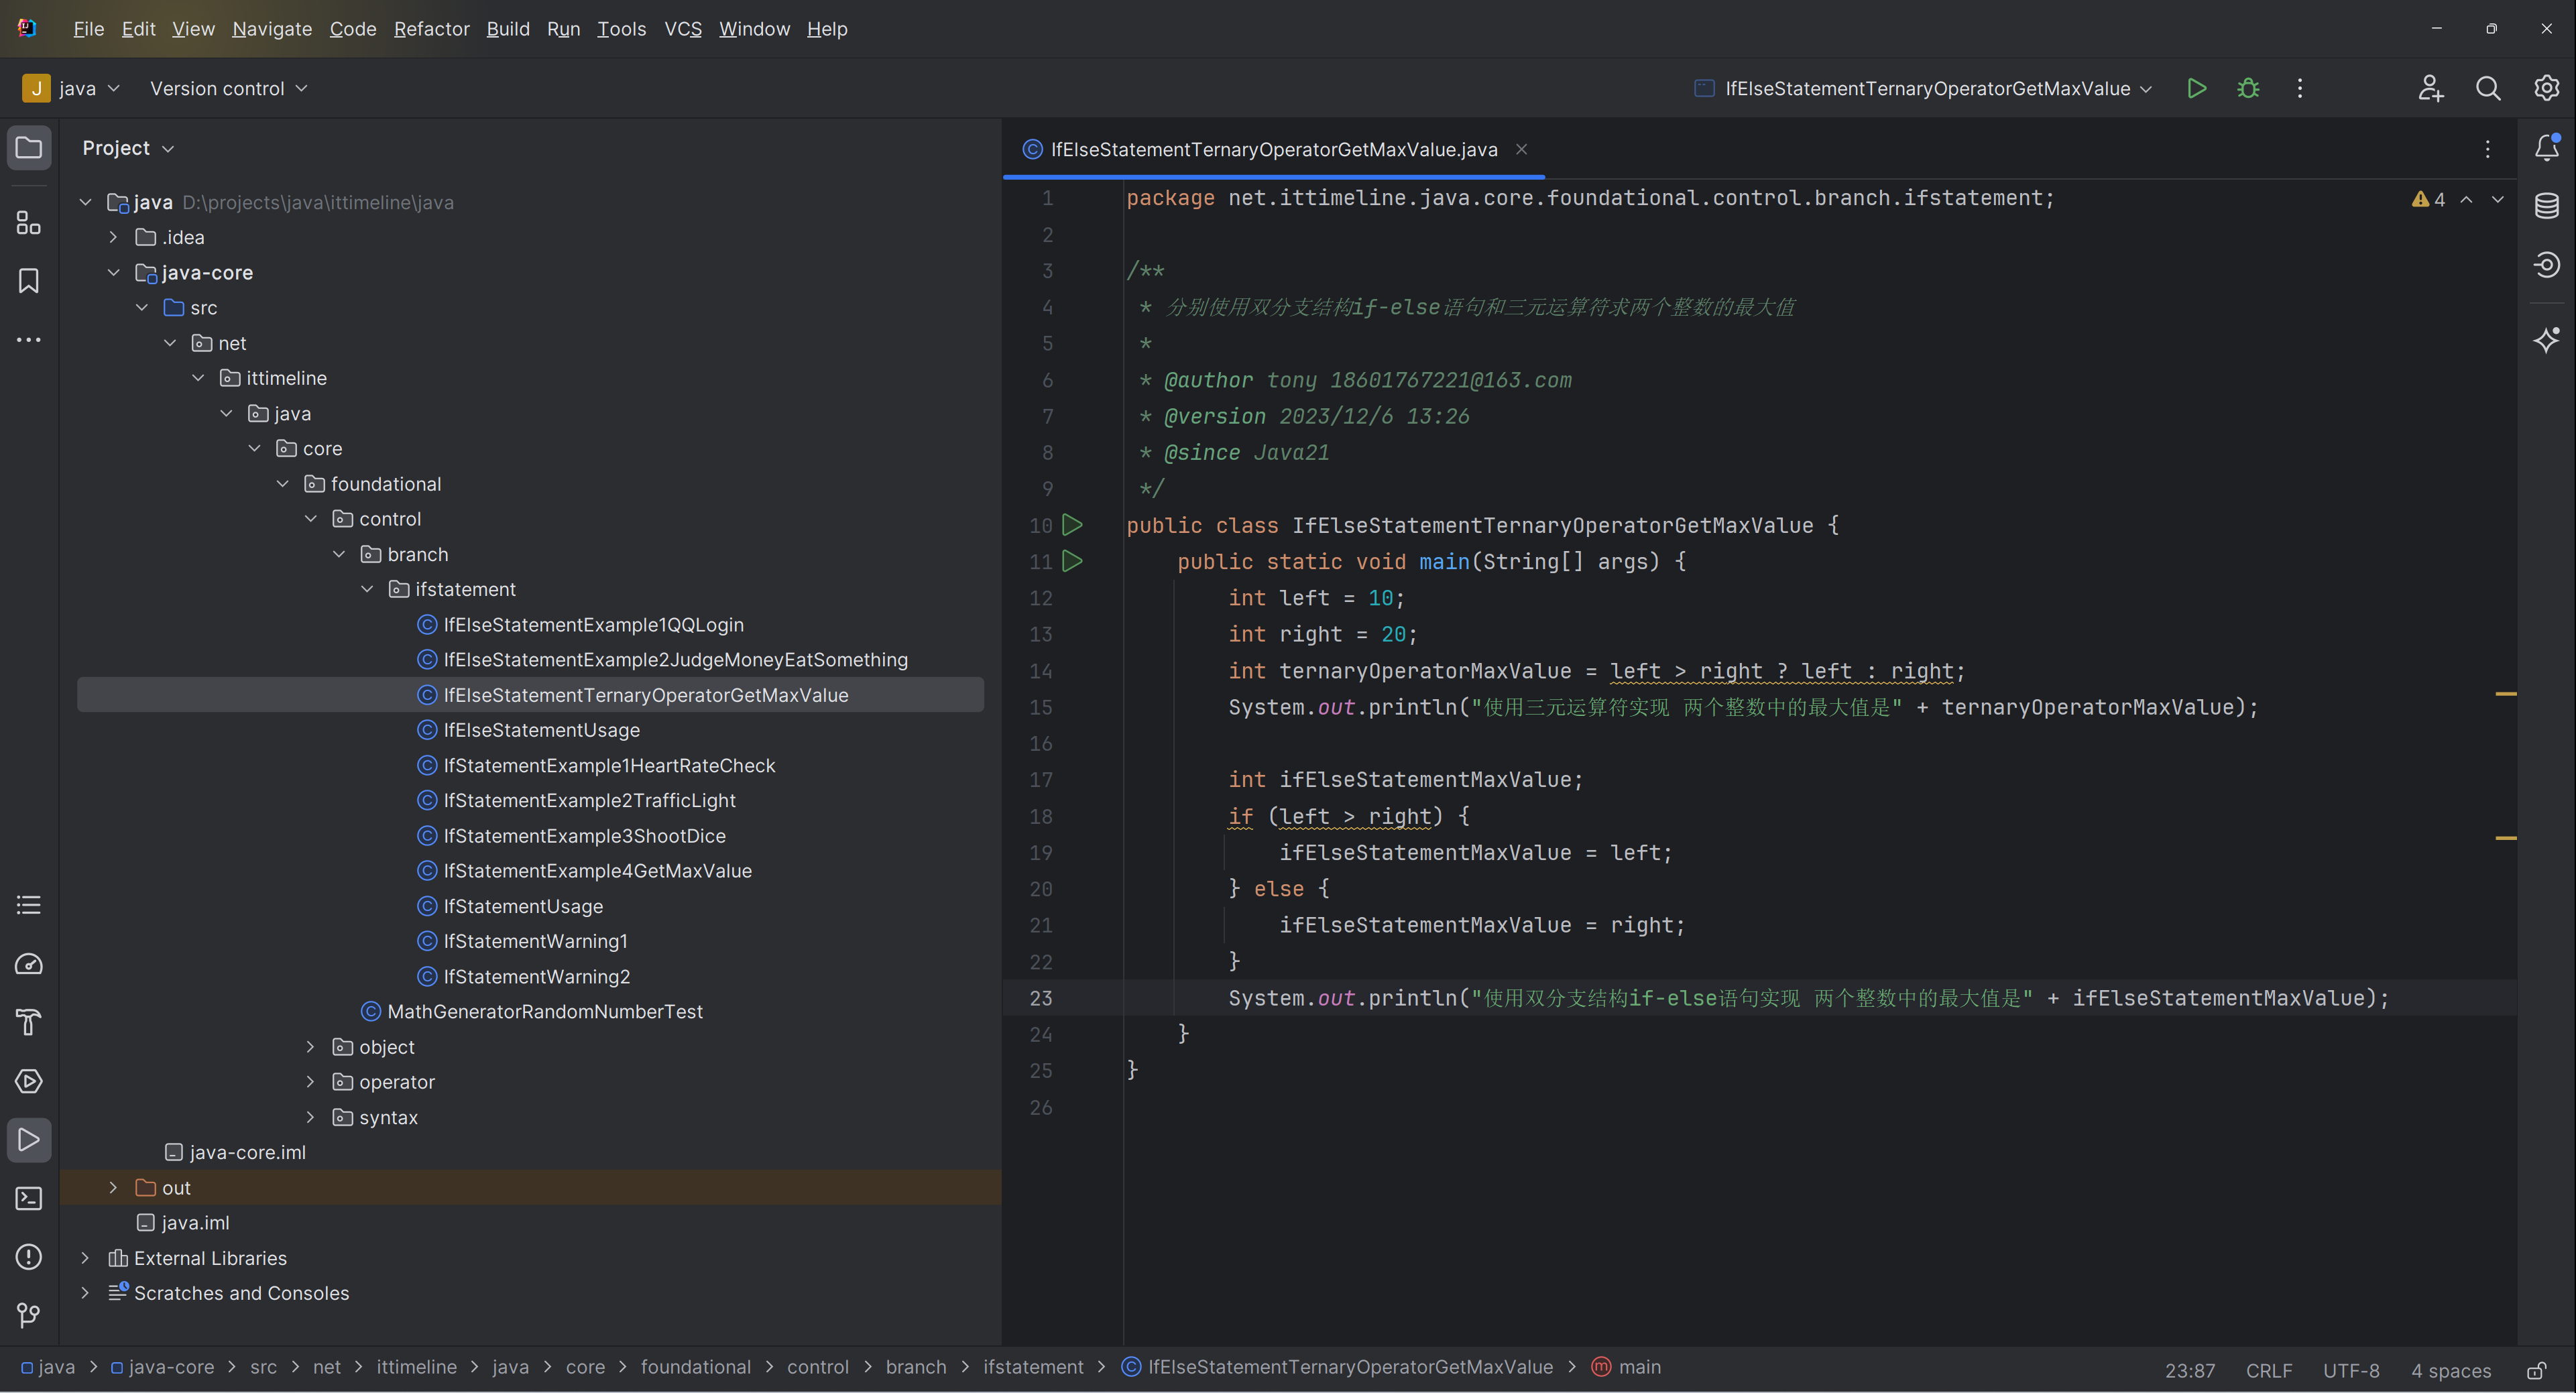Click the warning stripe marker near line 15
This screenshot has height=1393, width=2576.
(x=2506, y=693)
